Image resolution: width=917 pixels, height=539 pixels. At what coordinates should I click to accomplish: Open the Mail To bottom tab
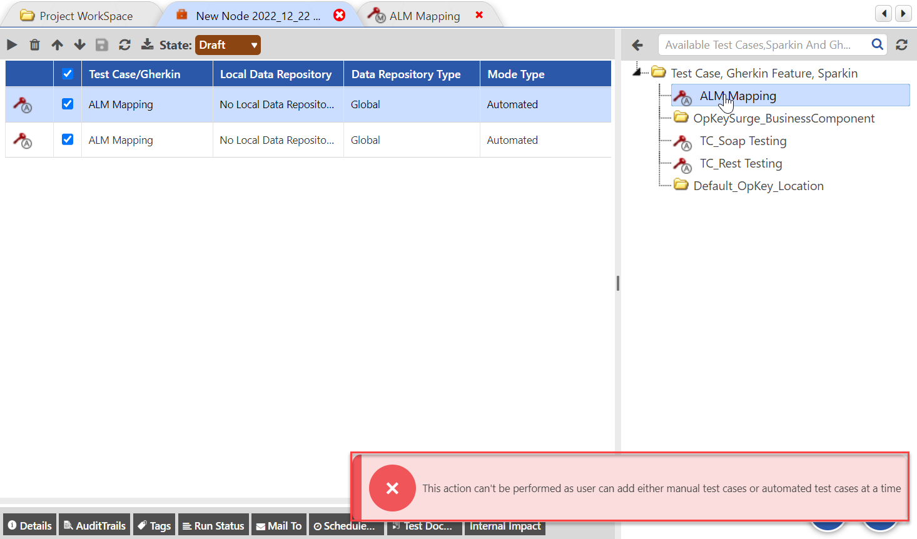279,525
